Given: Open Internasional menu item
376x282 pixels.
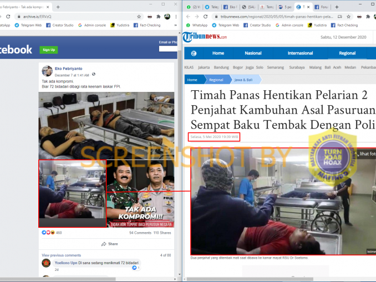Looking at the screenshot, I should coord(300,53).
